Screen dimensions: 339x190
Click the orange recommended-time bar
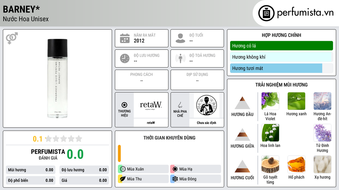[119, 153]
